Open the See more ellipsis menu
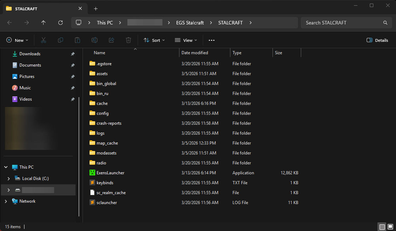 [x=212, y=40]
